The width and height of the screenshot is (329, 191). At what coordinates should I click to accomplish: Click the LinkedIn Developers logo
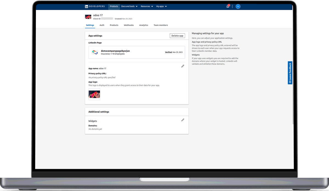coord(95,6)
